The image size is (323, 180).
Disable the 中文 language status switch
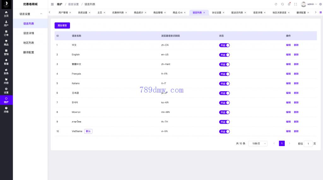(224, 45)
